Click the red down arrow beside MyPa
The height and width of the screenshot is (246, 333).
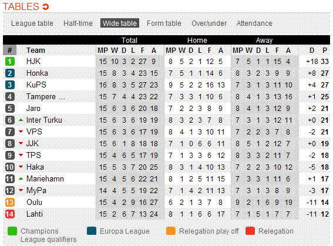point(21,190)
